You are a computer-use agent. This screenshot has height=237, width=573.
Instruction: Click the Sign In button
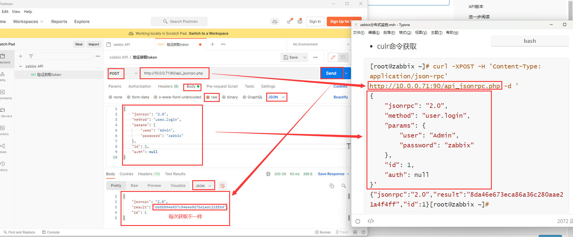(x=315, y=22)
